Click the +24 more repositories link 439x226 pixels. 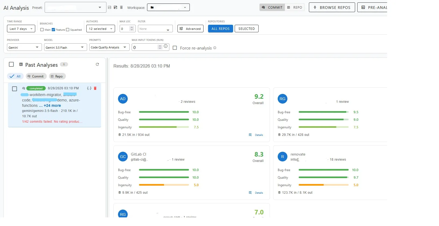(x=52, y=105)
